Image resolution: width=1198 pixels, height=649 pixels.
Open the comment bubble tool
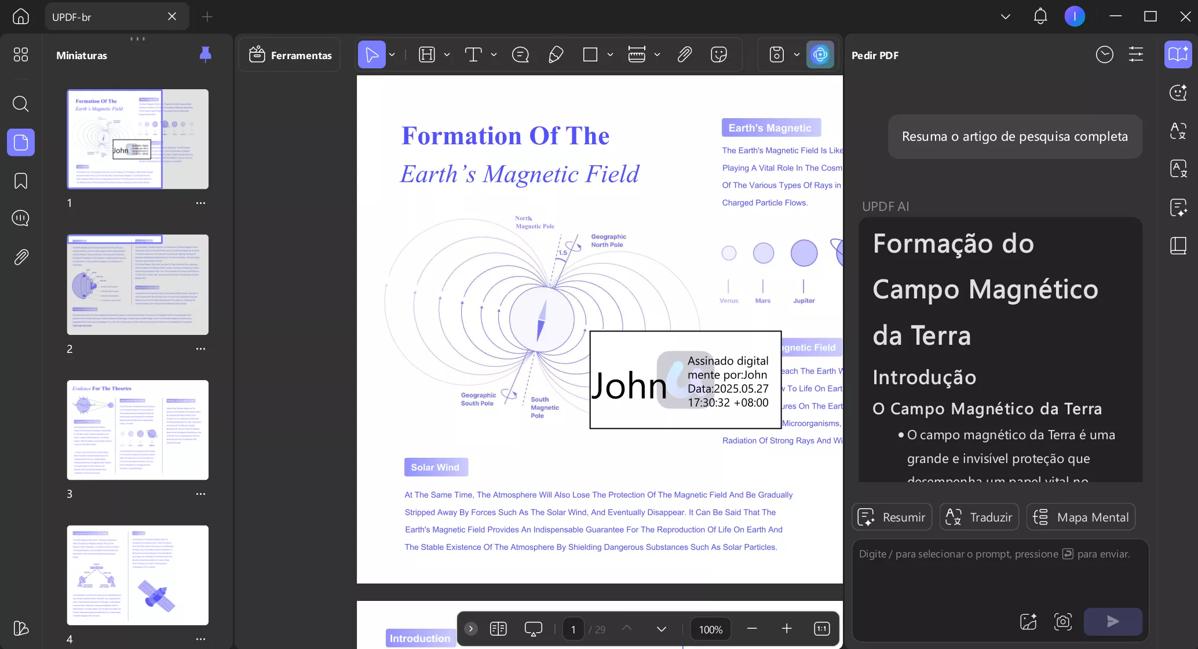[x=520, y=55]
